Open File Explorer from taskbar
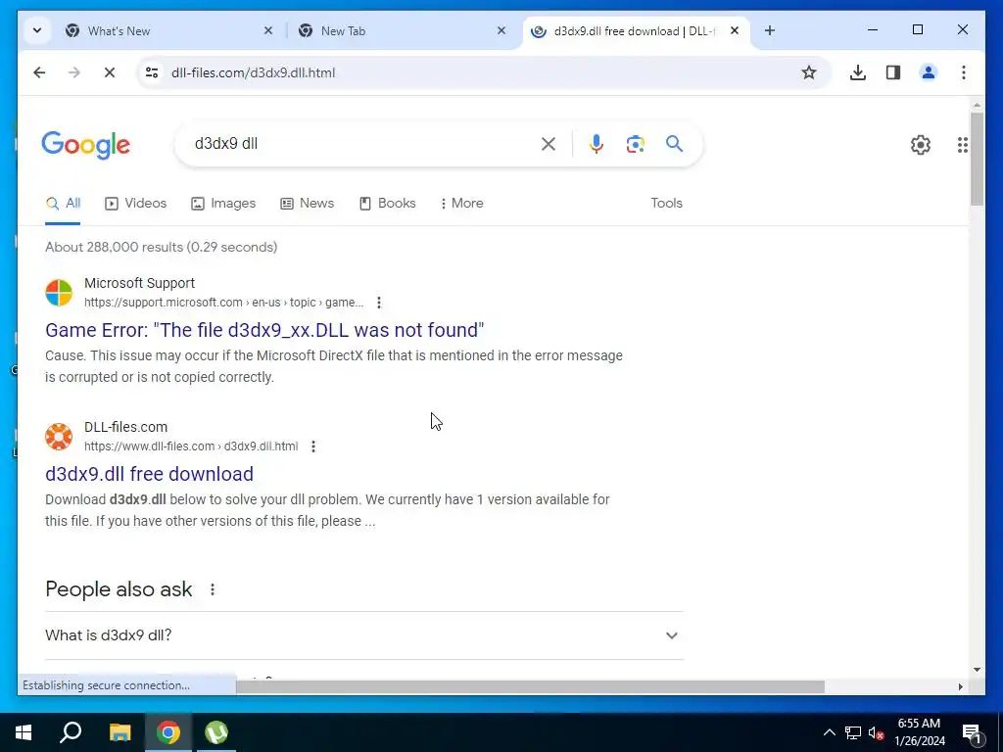This screenshot has width=1003, height=752. (x=119, y=732)
